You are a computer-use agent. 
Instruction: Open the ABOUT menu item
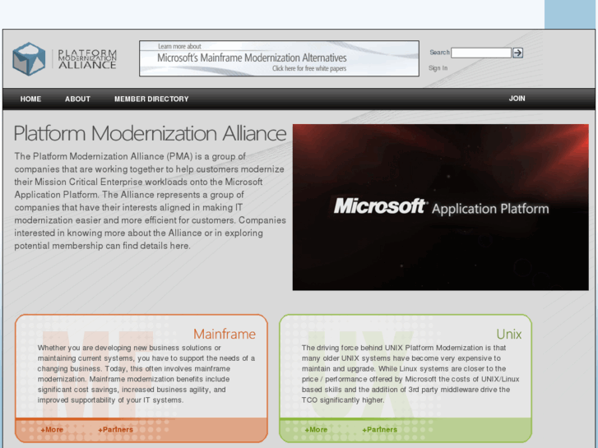click(77, 99)
